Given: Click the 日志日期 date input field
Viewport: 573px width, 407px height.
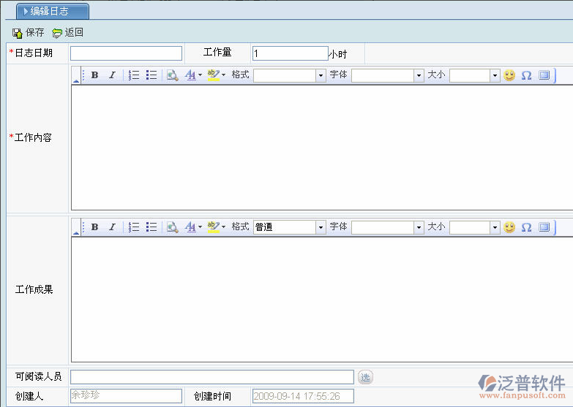Looking at the screenshot, I should (x=126, y=53).
